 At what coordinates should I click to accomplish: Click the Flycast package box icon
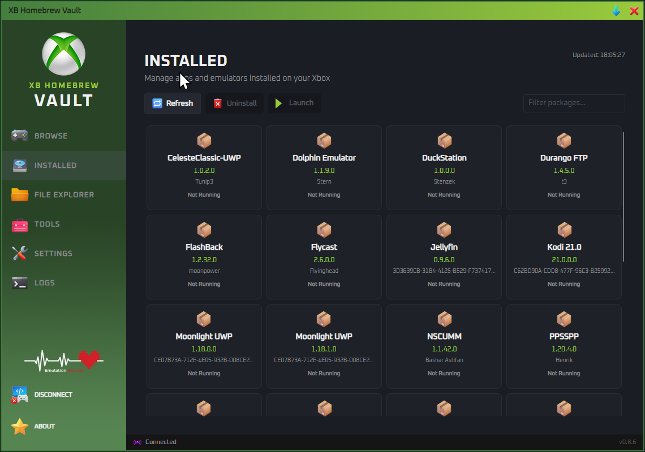324,230
